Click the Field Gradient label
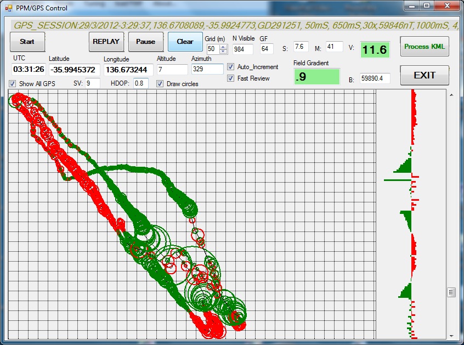Screen dimensions: 464x345 pos(311,63)
